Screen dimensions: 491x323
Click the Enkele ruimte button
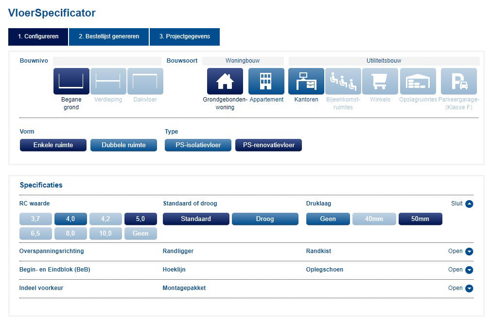tap(53, 145)
